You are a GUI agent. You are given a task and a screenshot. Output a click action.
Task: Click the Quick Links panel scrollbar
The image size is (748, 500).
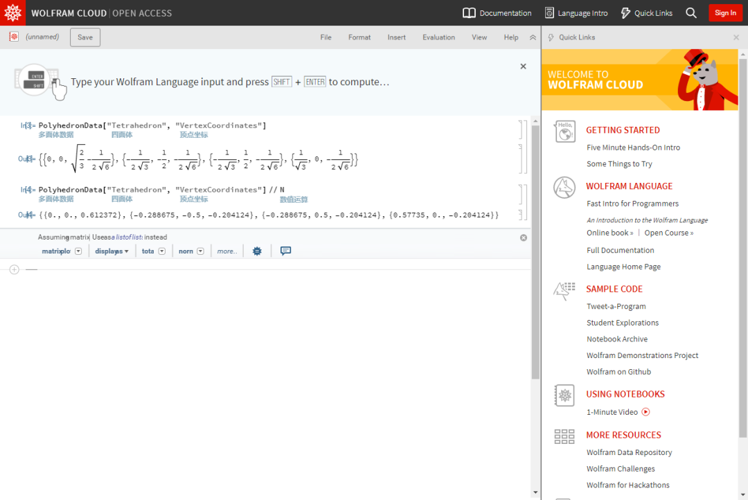click(742, 248)
